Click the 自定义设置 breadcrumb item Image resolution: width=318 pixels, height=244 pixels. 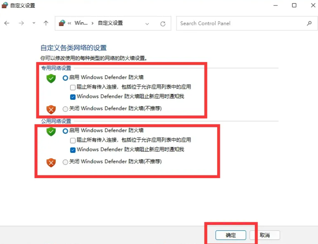[x=110, y=23]
